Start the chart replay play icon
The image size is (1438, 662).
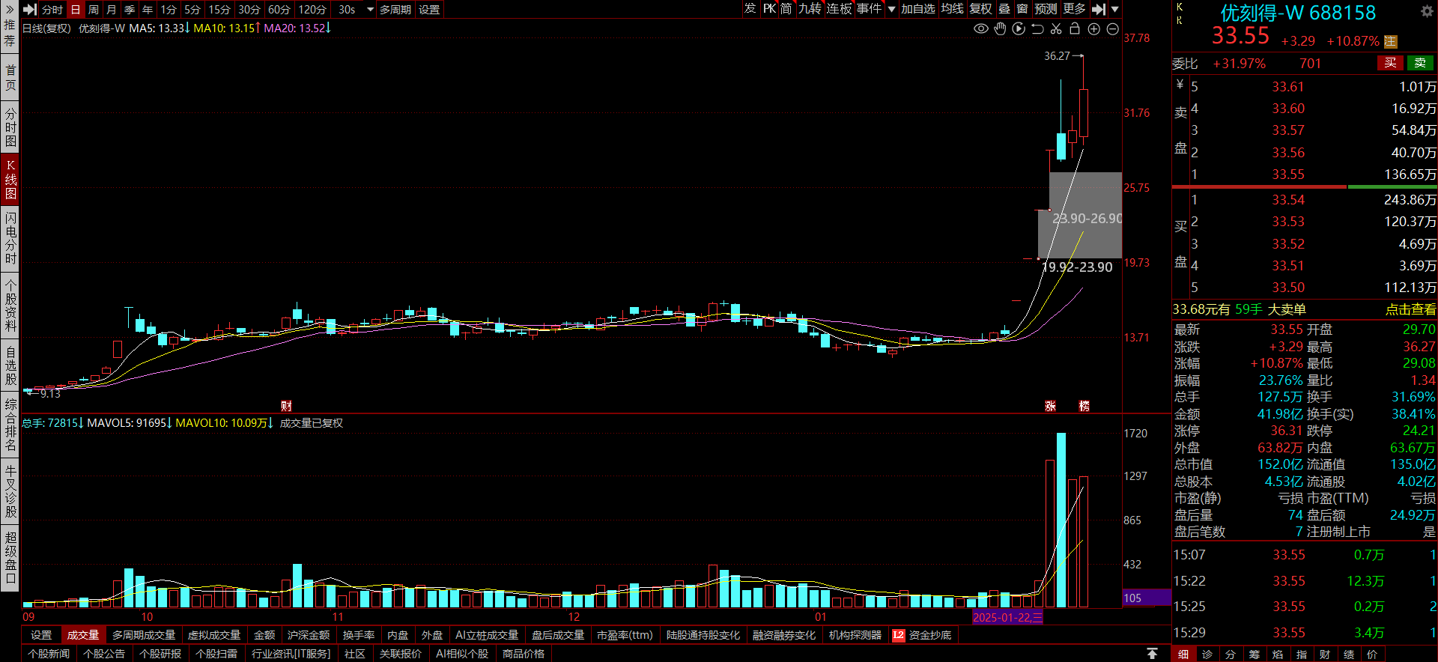click(x=1019, y=28)
